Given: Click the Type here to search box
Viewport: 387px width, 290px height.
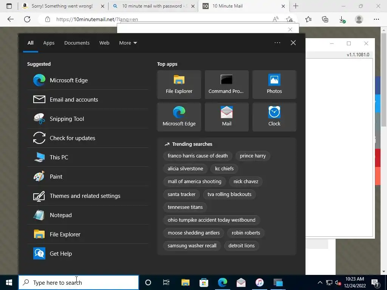Looking at the screenshot, I should (79, 282).
